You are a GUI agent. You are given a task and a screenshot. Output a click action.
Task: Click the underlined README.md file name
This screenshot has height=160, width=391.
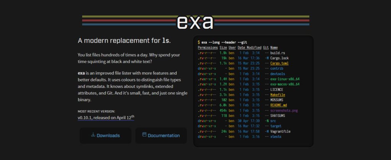coord(279,105)
